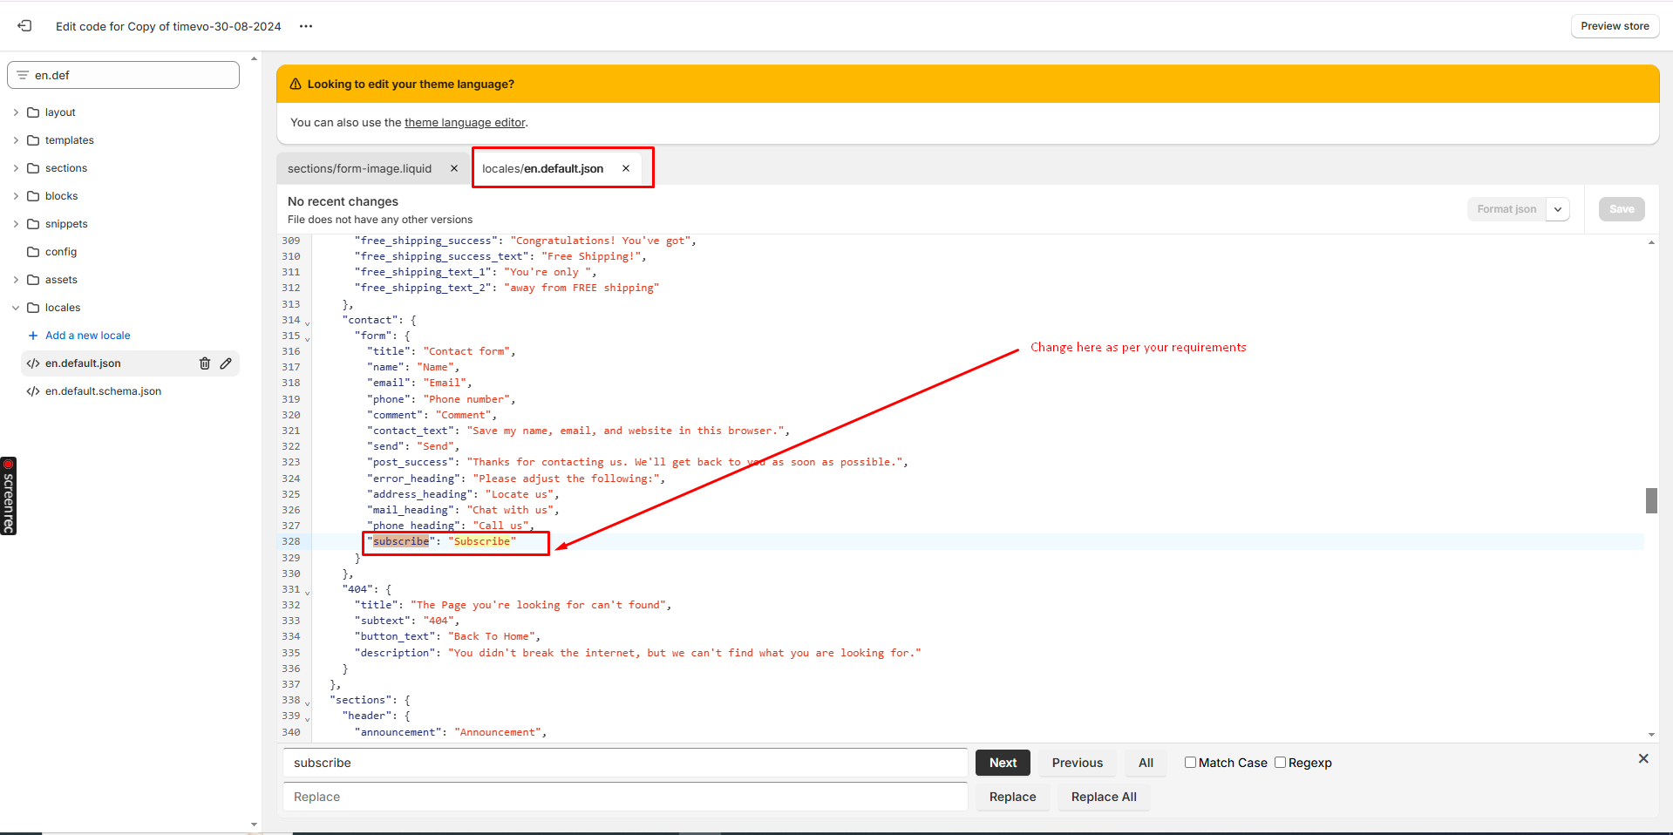
Task: Click the Format json button
Action: (1506, 209)
